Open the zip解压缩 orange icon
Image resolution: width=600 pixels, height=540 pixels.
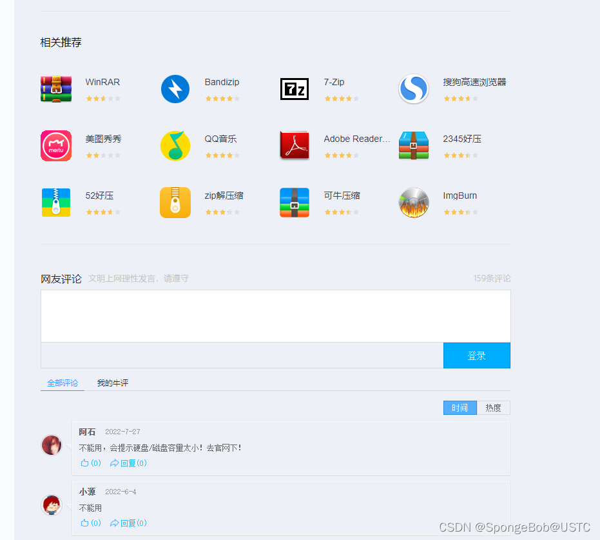(x=175, y=202)
